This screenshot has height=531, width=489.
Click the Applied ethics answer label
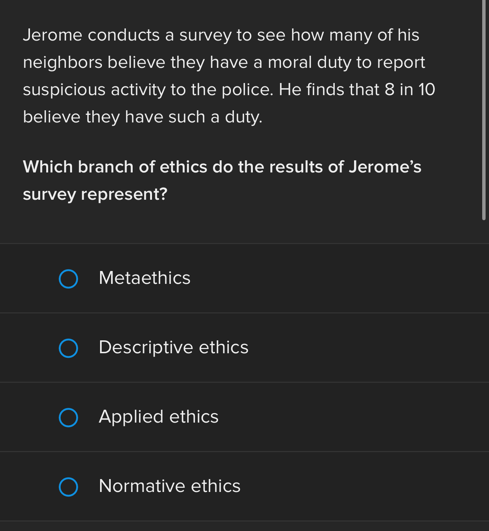158,417
